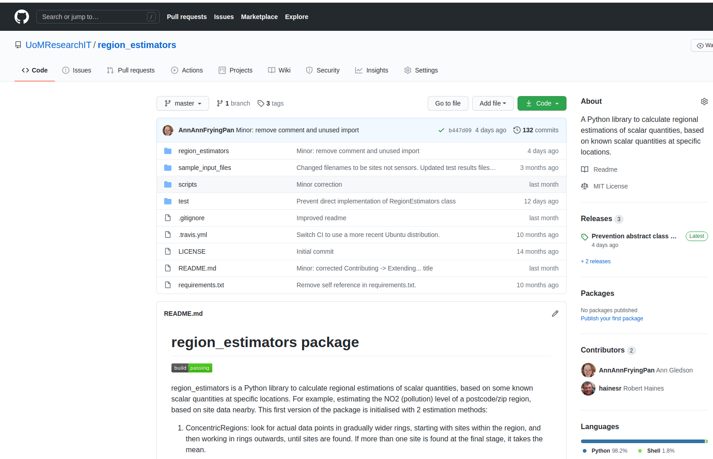Click the commit author avatar in header
This screenshot has height=459, width=713.
coord(168,130)
